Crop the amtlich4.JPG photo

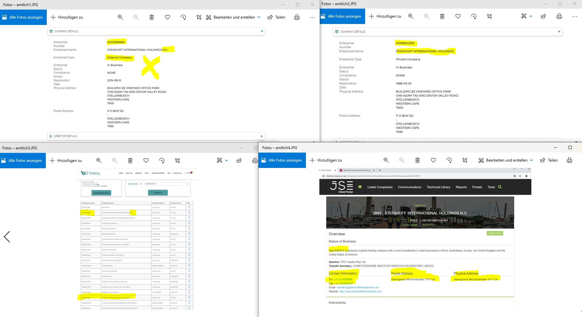[465, 160]
